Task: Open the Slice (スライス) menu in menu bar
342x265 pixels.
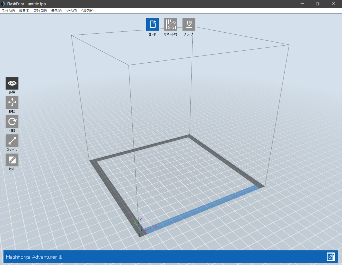Action: coord(40,10)
